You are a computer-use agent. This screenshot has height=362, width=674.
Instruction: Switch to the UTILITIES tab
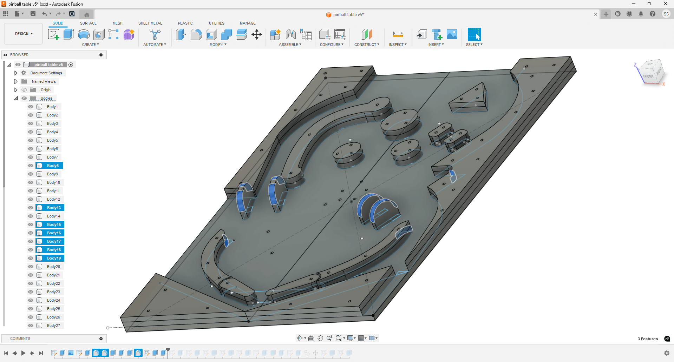coord(217,23)
